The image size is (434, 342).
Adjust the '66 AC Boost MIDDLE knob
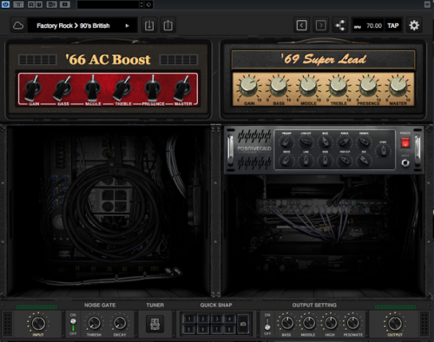tap(93, 88)
